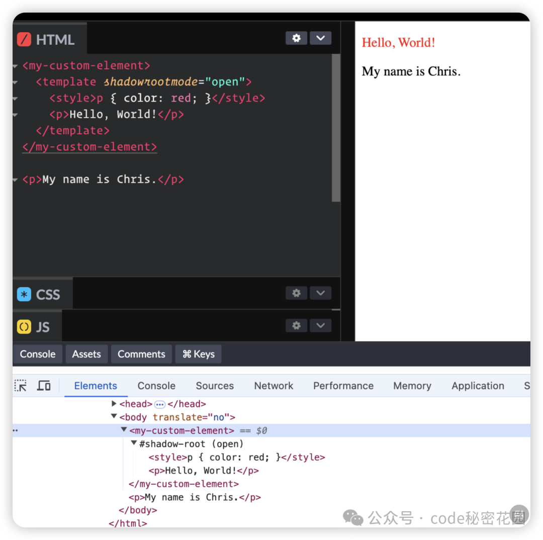Open HTML editor settings gear
The height and width of the screenshot is (540, 543).
[296, 38]
